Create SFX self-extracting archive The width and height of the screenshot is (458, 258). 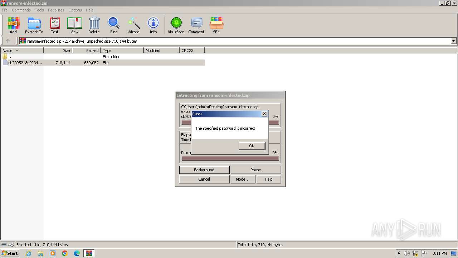point(216,25)
